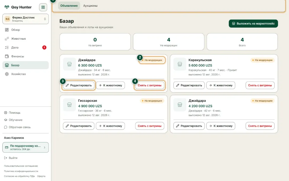Edit the Джайдара 4 200 000 UZS listing
This screenshot has width=289, height=181.
tap(189, 126)
